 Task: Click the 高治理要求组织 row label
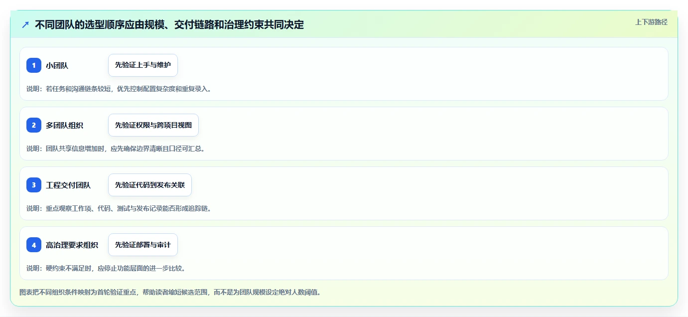coord(72,245)
